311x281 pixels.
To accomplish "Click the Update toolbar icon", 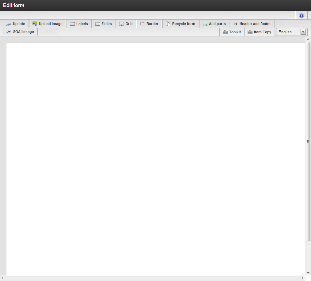I will [9, 24].
